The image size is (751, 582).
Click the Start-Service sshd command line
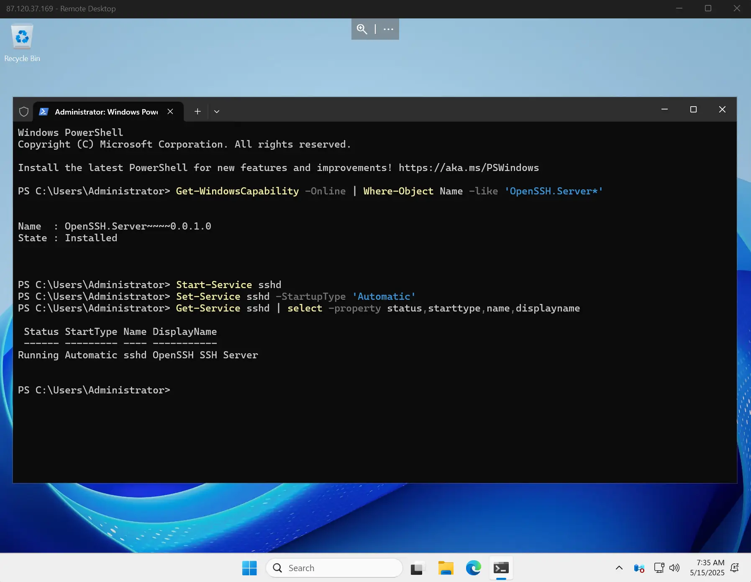tap(228, 285)
